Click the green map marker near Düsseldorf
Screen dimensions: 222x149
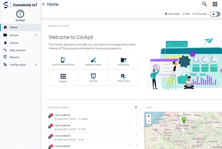pos(184,120)
